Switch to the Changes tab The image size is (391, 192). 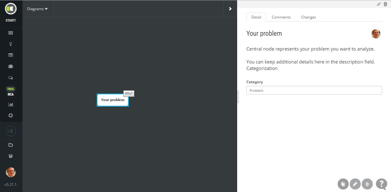[x=308, y=17]
